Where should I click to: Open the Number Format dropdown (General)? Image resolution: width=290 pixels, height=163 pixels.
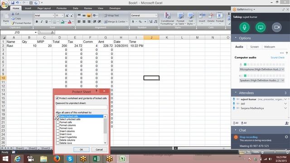[x=156, y=15]
